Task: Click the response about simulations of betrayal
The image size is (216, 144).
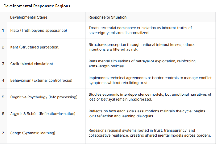Action: point(138,64)
